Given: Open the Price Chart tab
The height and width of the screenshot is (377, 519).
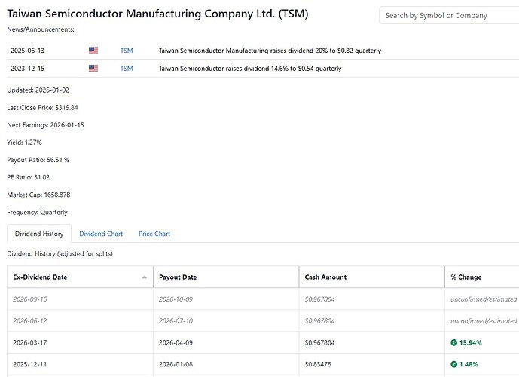Looking at the screenshot, I should tap(154, 234).
